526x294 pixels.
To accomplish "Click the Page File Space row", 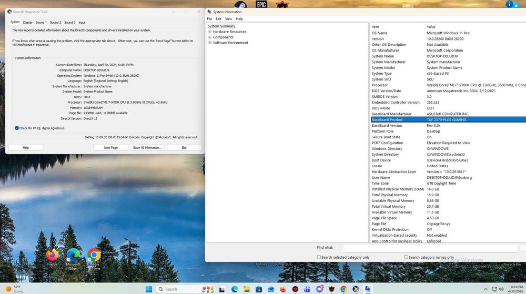I will [449, 218].
